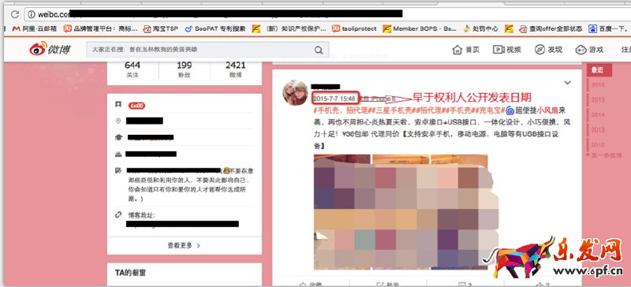The width and height of the screenshot is (631, 287).
Task: Jump to 2012 in the timeline
Action: 598,144
